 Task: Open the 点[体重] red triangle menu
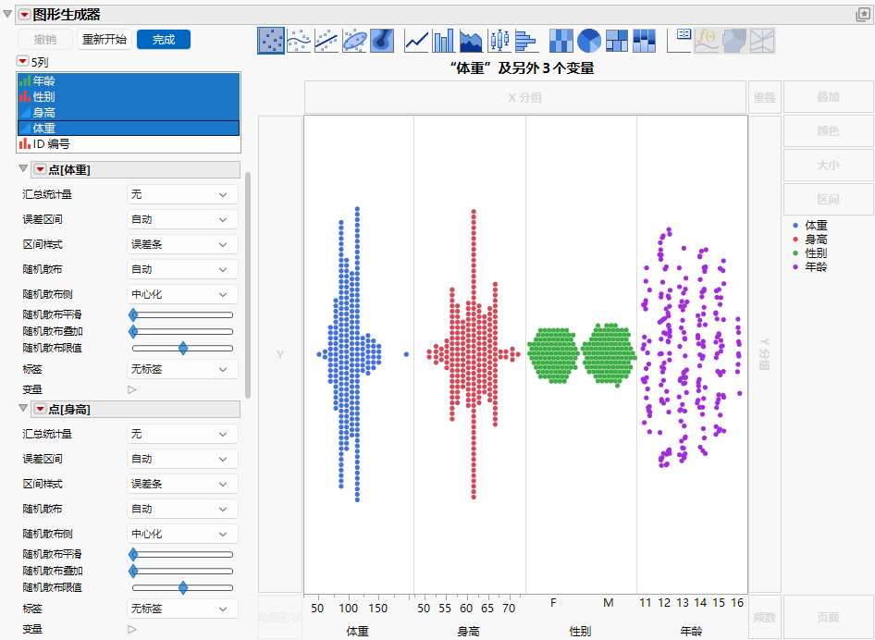click(40, 169)
